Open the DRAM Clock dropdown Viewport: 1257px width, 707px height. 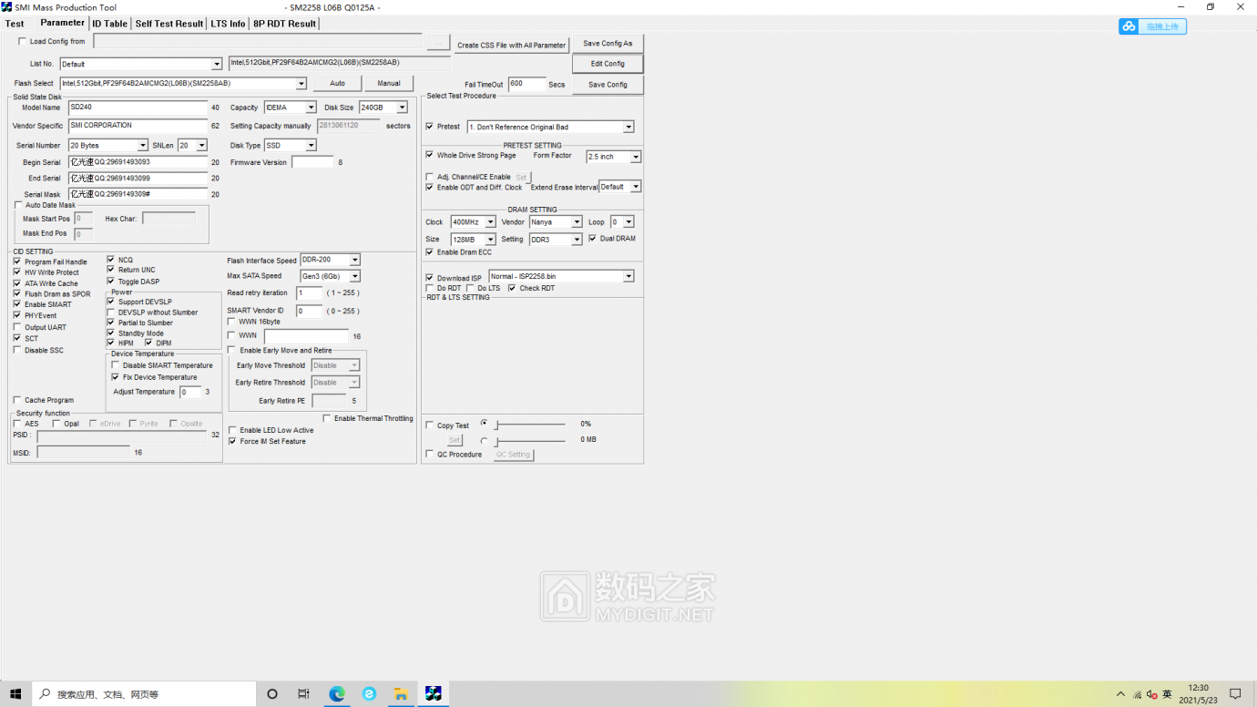point(490,222)
